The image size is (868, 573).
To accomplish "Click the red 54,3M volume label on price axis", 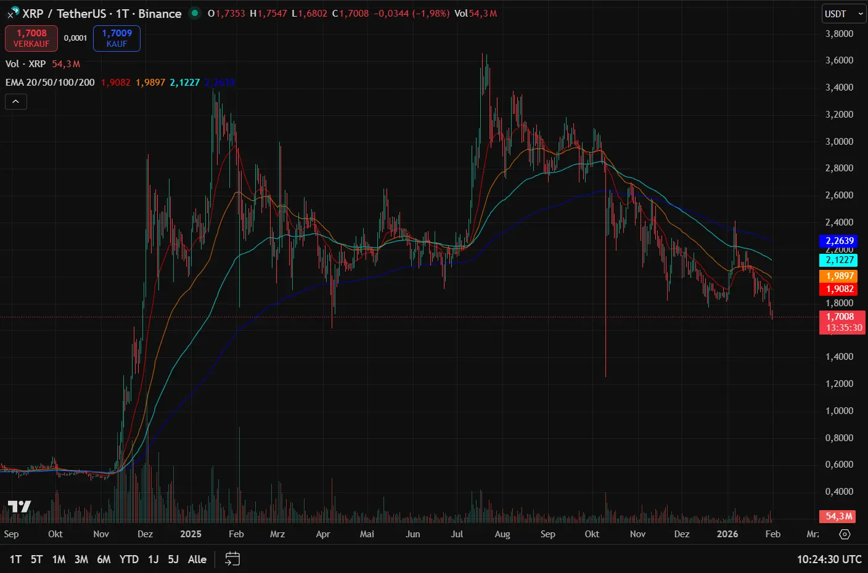I will (838, 516).
